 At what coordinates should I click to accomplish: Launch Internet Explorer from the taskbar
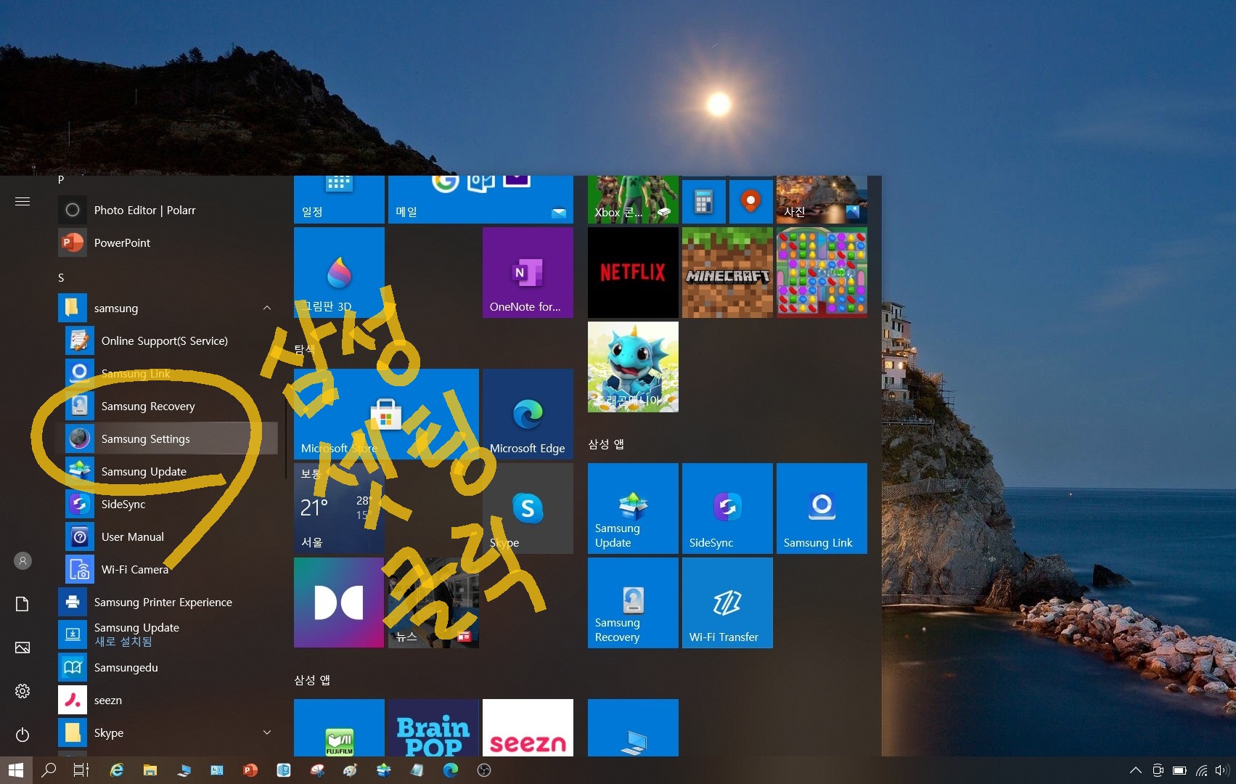[x=116, y=770]
